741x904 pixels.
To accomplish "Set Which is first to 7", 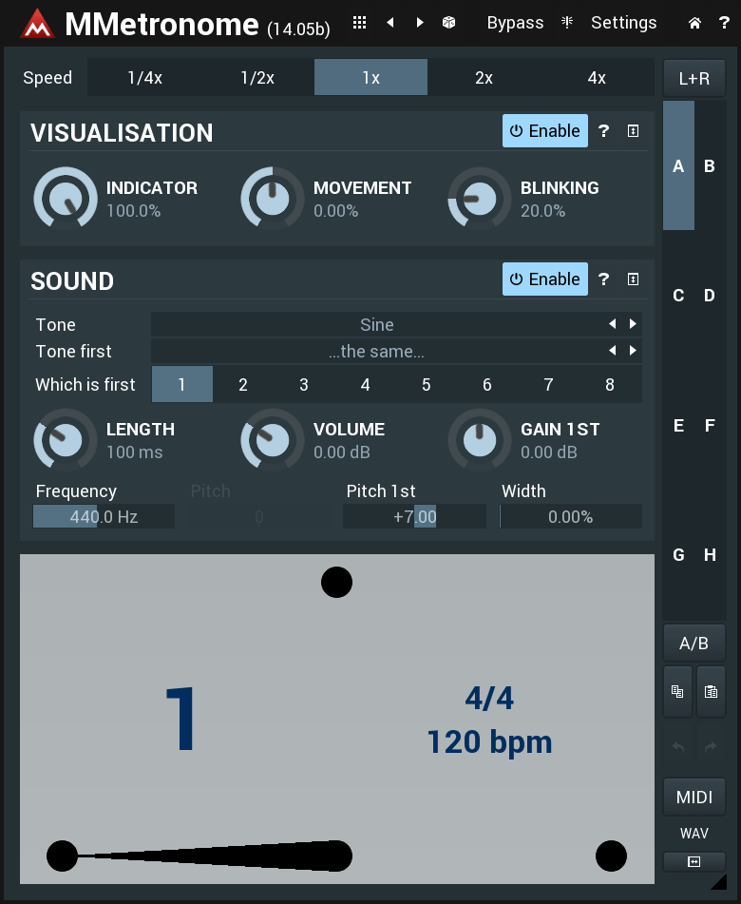I will click(548, 384).
